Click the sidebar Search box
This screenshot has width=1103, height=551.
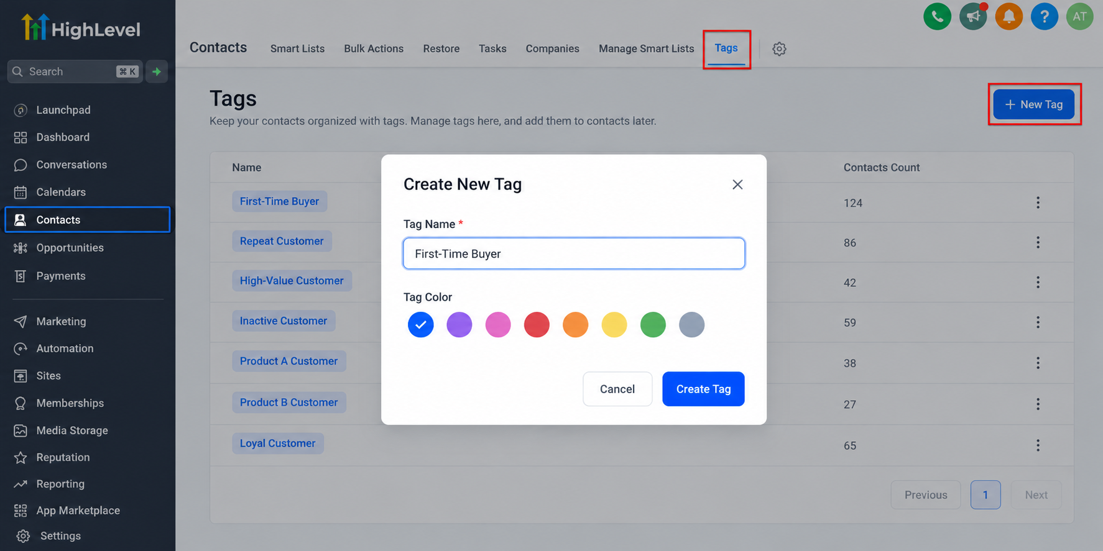point(75,71)
